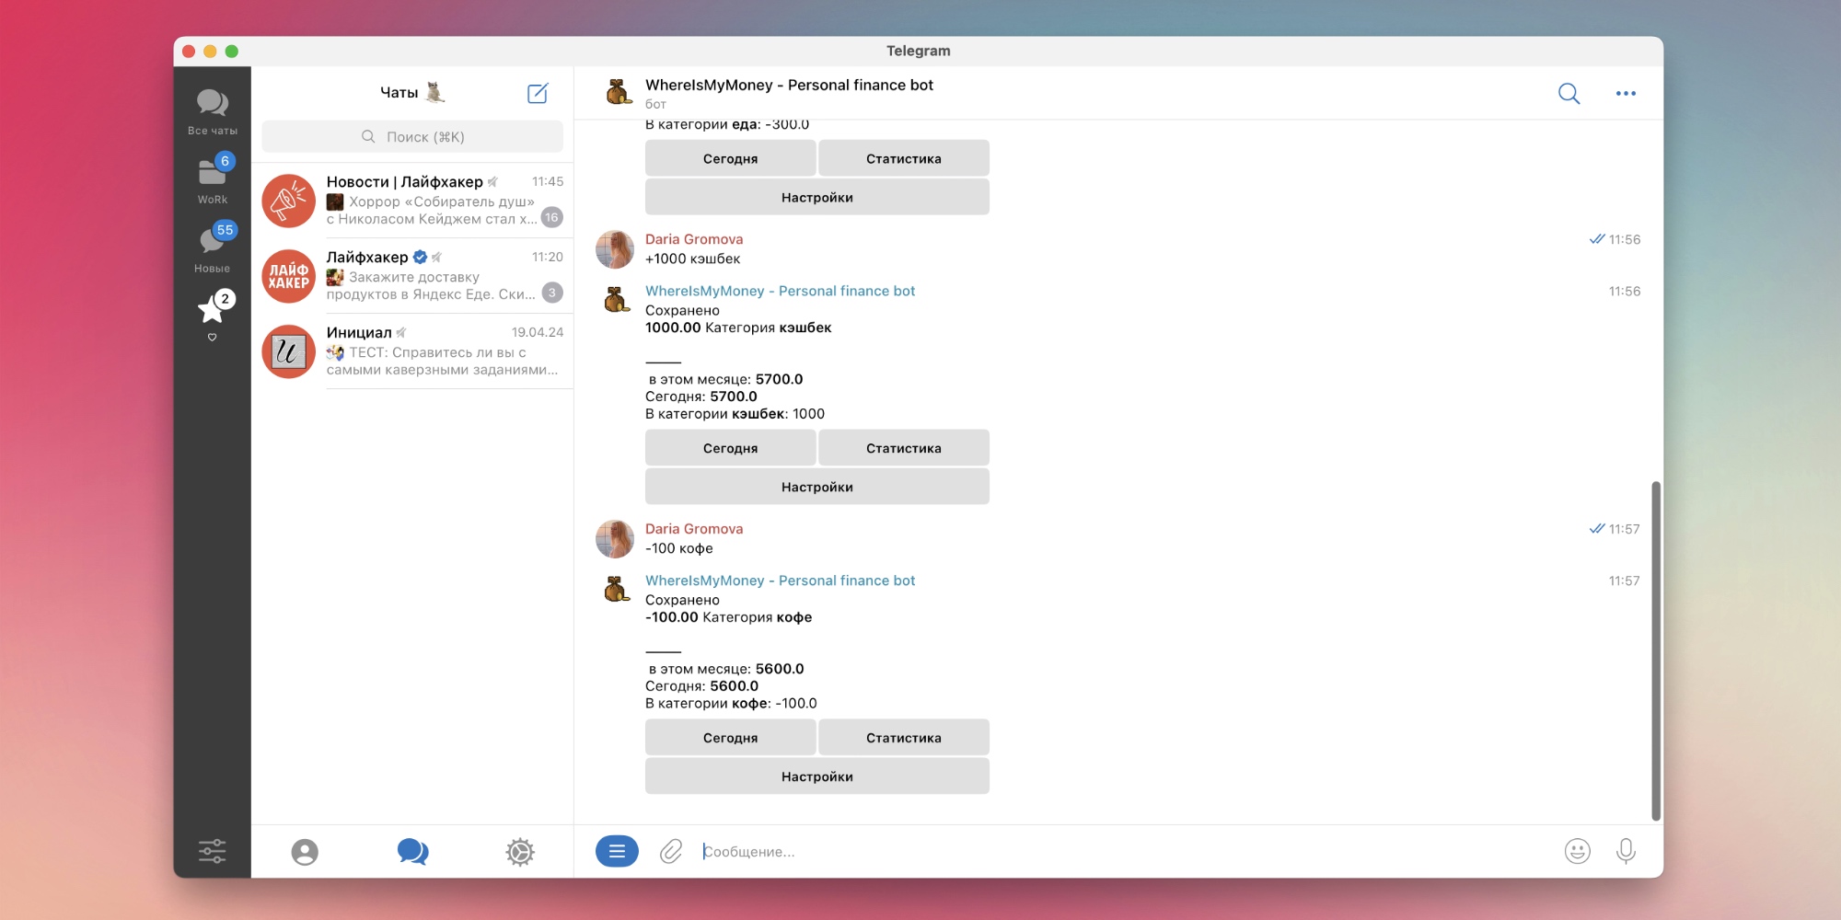Click Daria Gromova name on +1000 кэшбек
The height and width of the screenshot is (920, 1841).
point(694,239)
